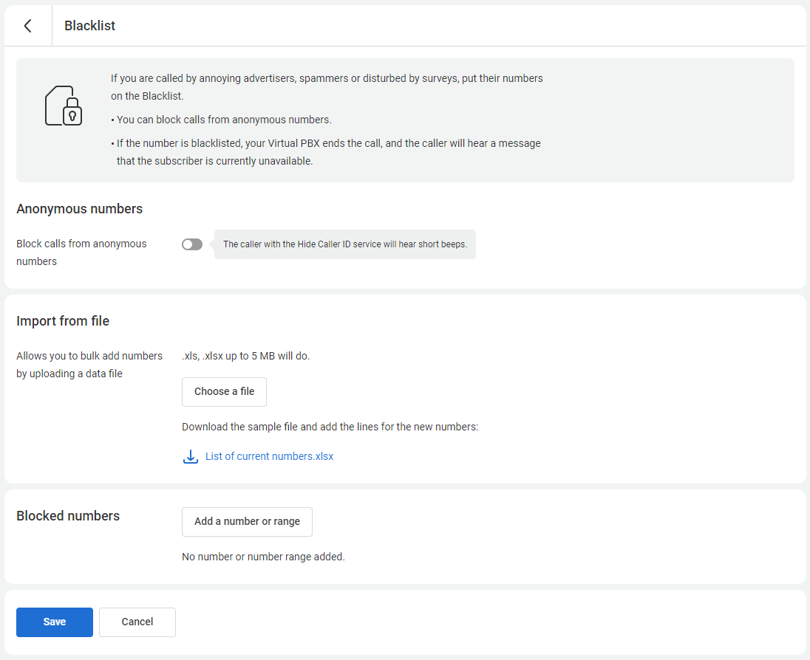Click 'No number or number range added' text
Viewport: 810px width, 660px height.
(263, 557)
